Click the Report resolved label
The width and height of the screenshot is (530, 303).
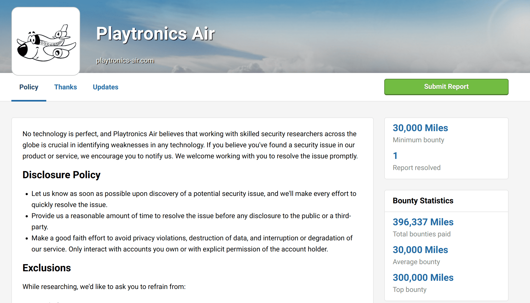417,168
